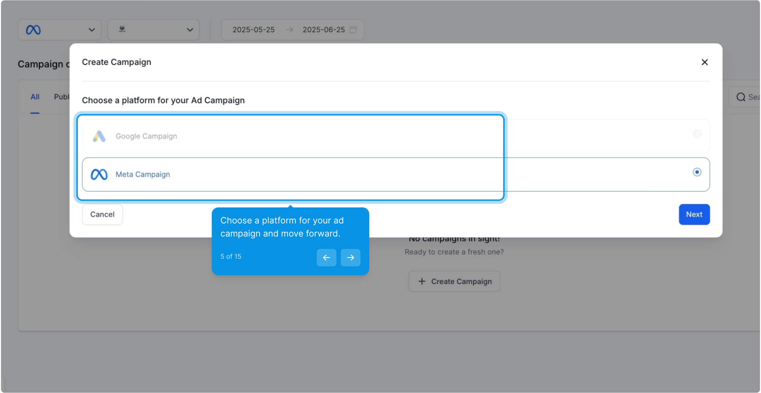Click the account avatar icon in dropdown
The image size is (761, 393).
tap(122, 29)
